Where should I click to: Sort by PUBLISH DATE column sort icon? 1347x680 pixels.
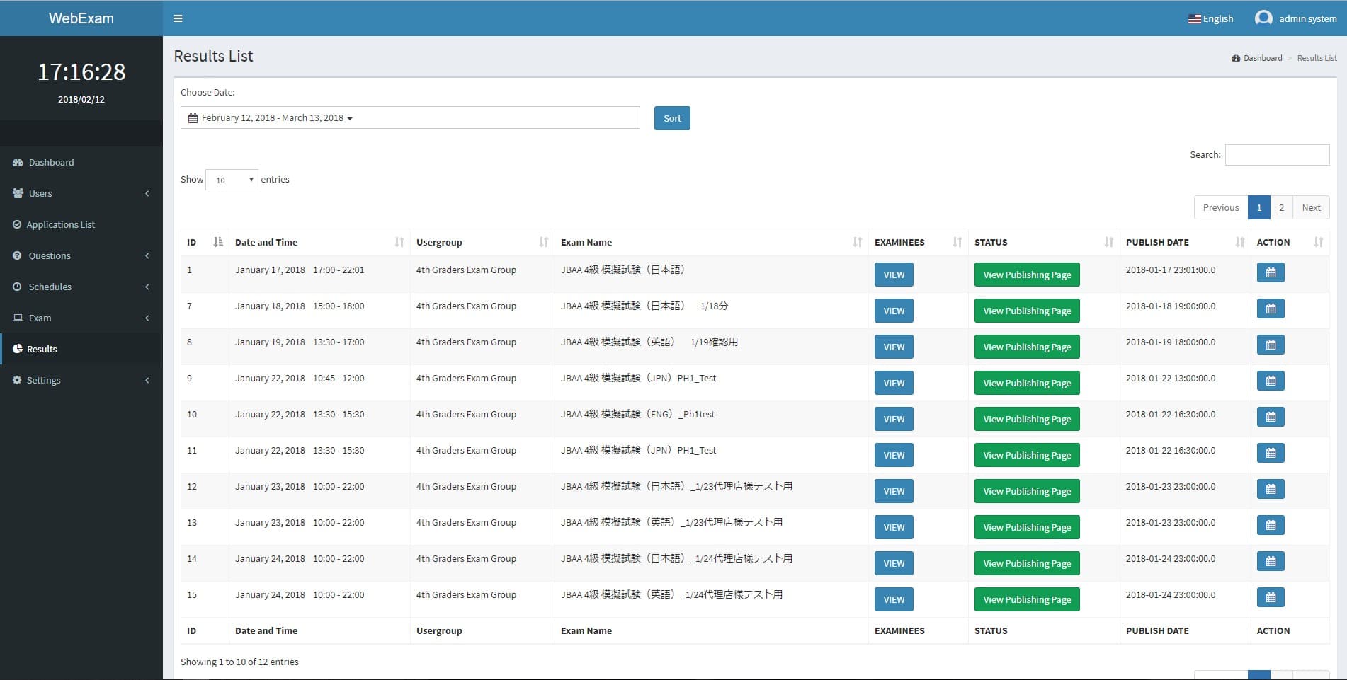click(x=1240, y=242)
